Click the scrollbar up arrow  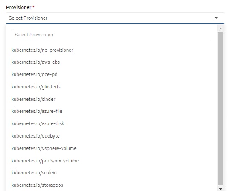coord(221,29)
